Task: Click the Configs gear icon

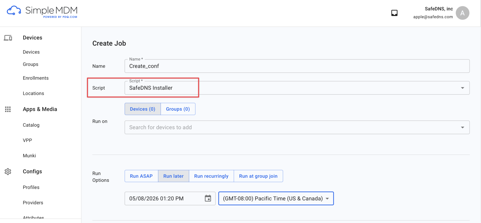Action: tap(8, 172)
